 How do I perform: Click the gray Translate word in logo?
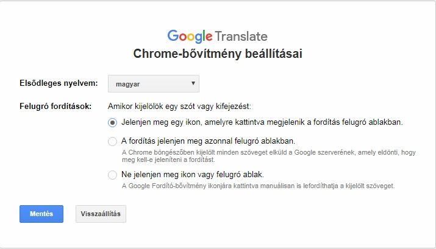tap(241, 36)
